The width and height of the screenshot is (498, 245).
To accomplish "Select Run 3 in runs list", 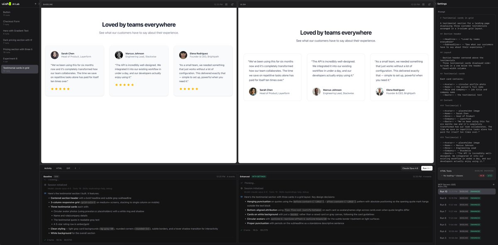I will point(466,238).
